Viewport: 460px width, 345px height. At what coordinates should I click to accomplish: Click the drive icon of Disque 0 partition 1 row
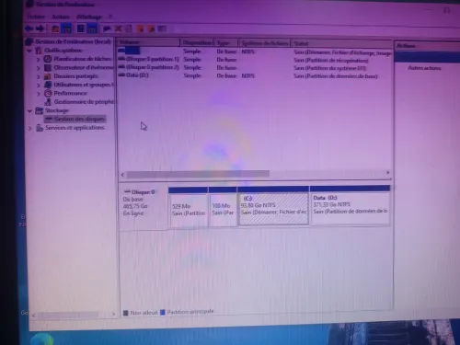[121, 59]
